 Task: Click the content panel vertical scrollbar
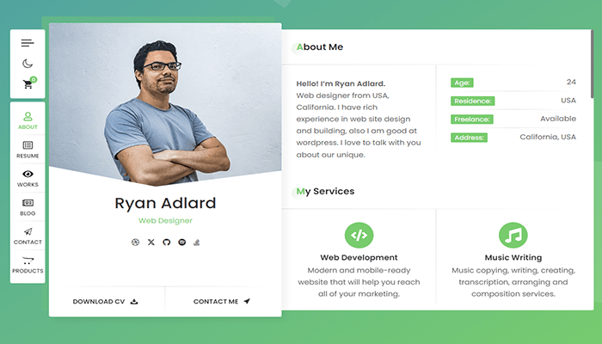point(592,64)
